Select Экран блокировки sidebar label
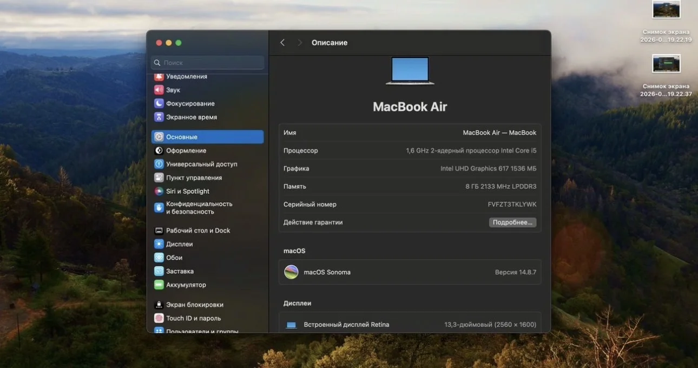Image resolution: width=698 pixels, height=368 pixels. tap(195, 305)
